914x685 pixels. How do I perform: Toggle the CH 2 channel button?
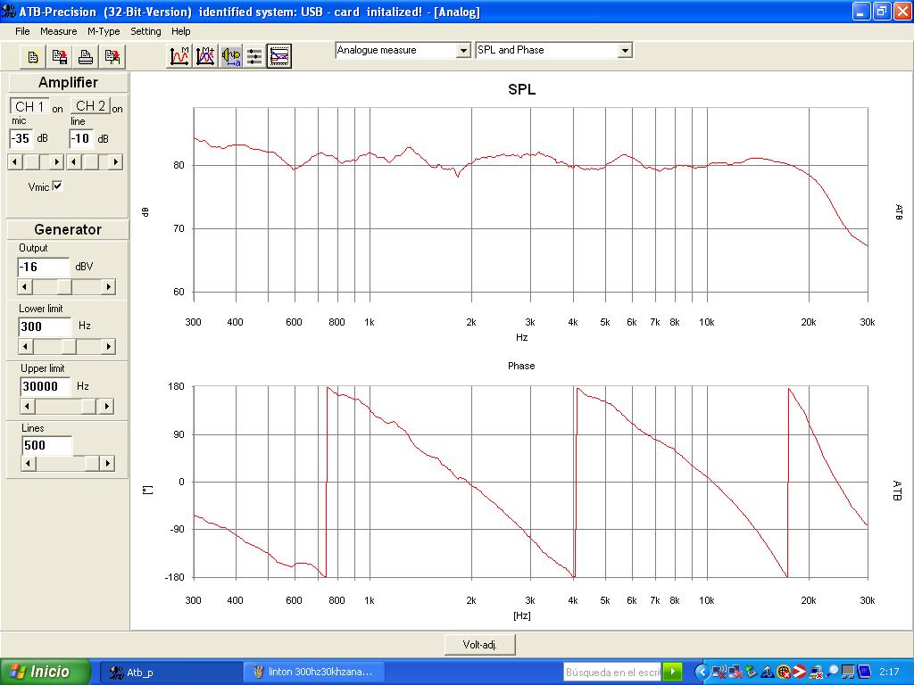[90, 106]
